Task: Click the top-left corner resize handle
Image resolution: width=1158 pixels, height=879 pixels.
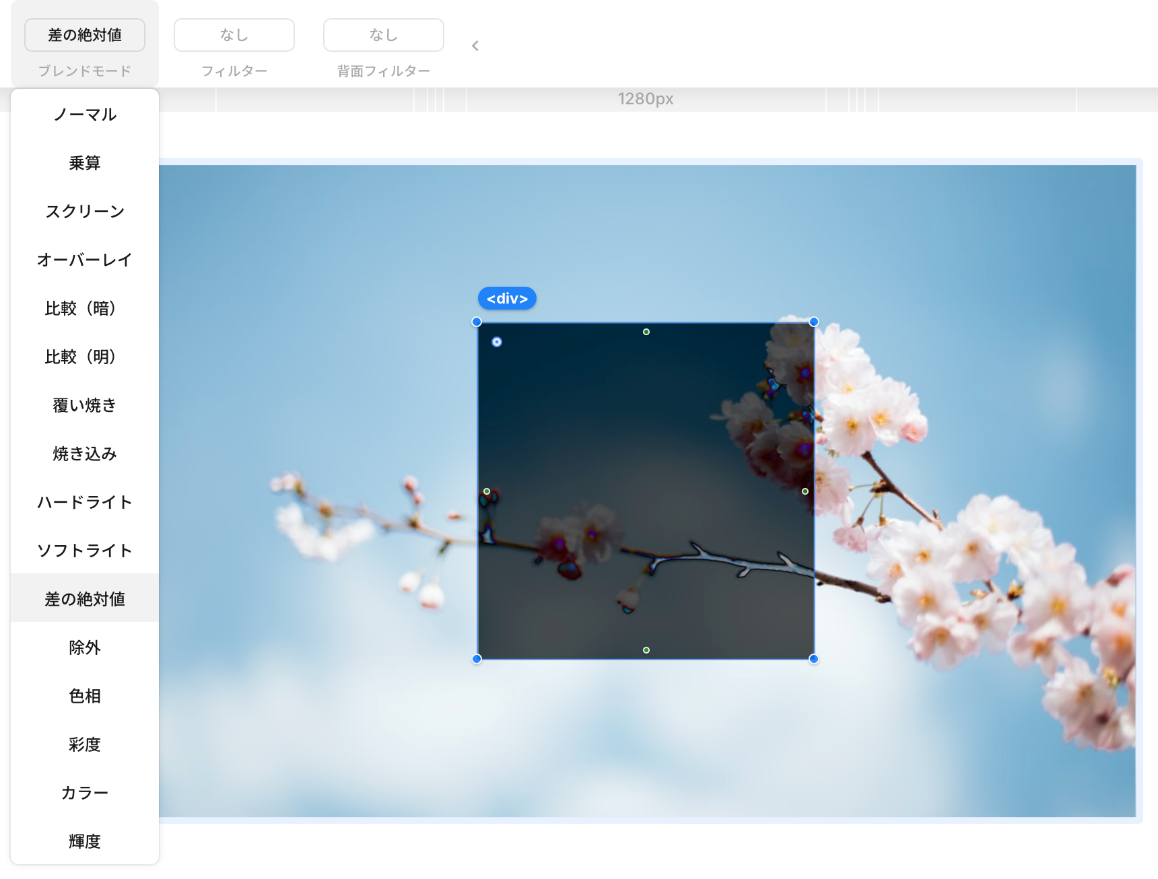Action: [477, 322]
